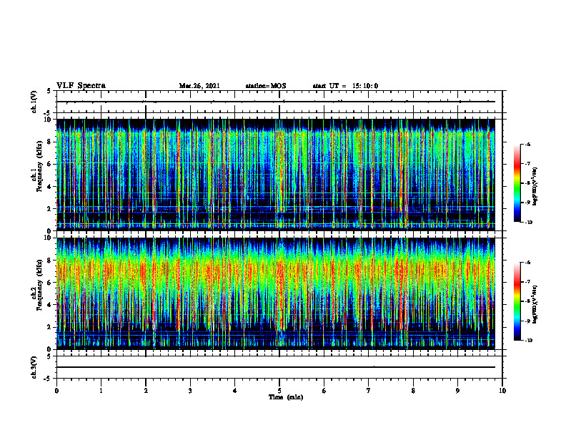Click the ch.3 voltage waveform trace

pos(276,367)
